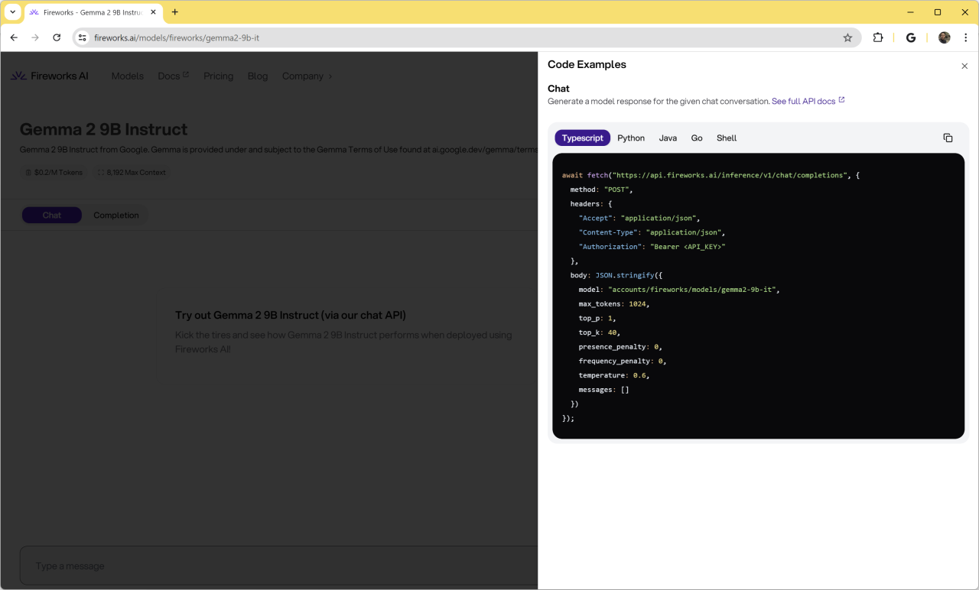Image resolution: width=979 pixels, height=590 pixels.
Task: Click the model path string in code
Action: (x=691, y=290)
